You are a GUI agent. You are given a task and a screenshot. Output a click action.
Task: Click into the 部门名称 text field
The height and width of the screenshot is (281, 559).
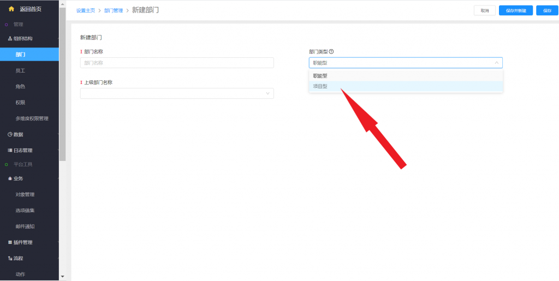coord(177,63)
